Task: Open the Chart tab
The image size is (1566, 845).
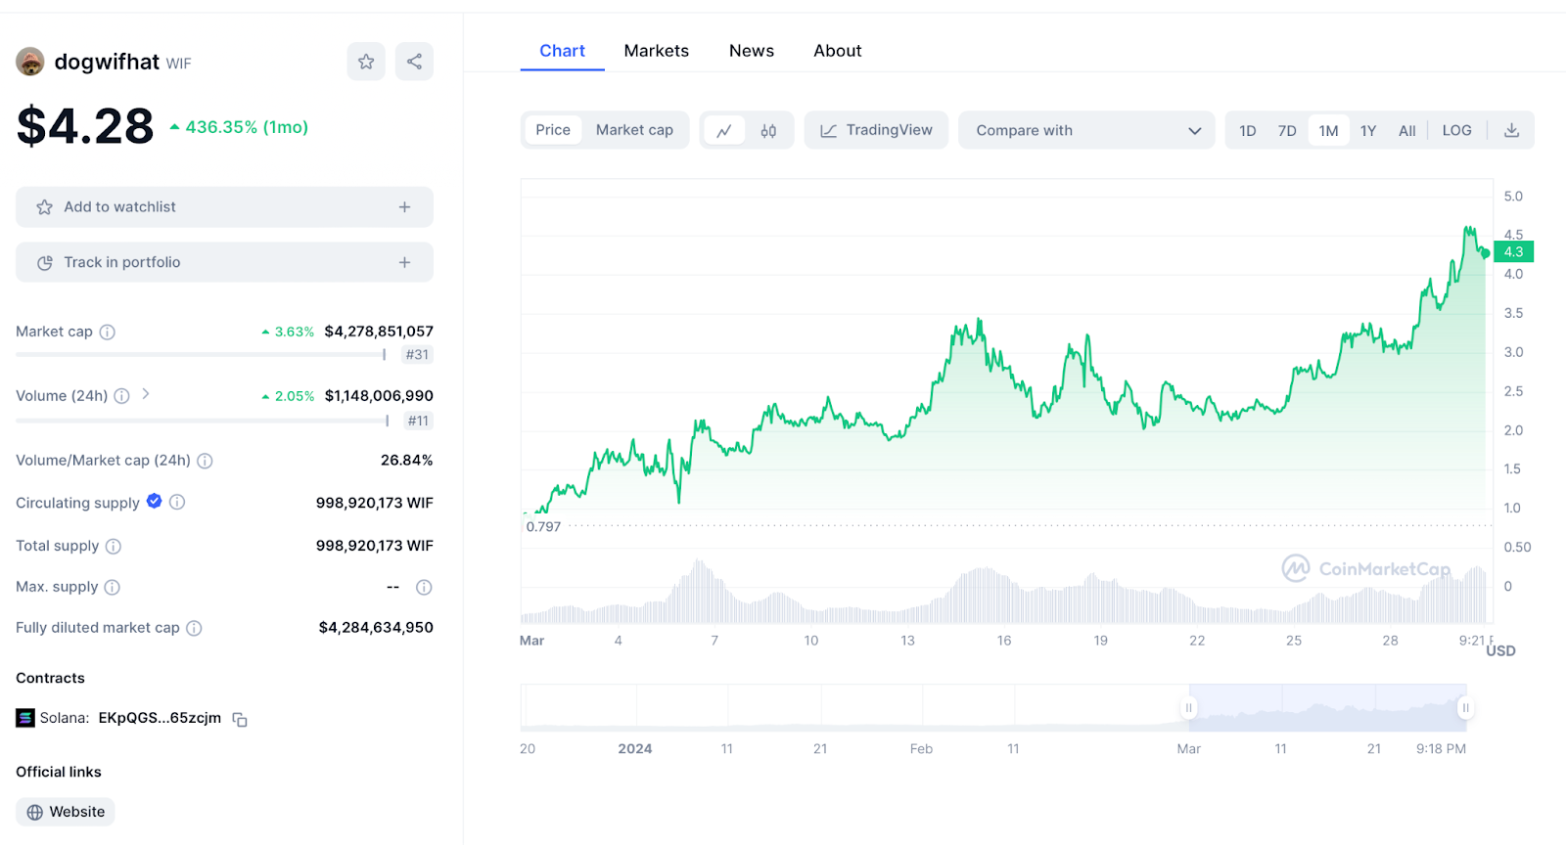Action: pos(563,51)
